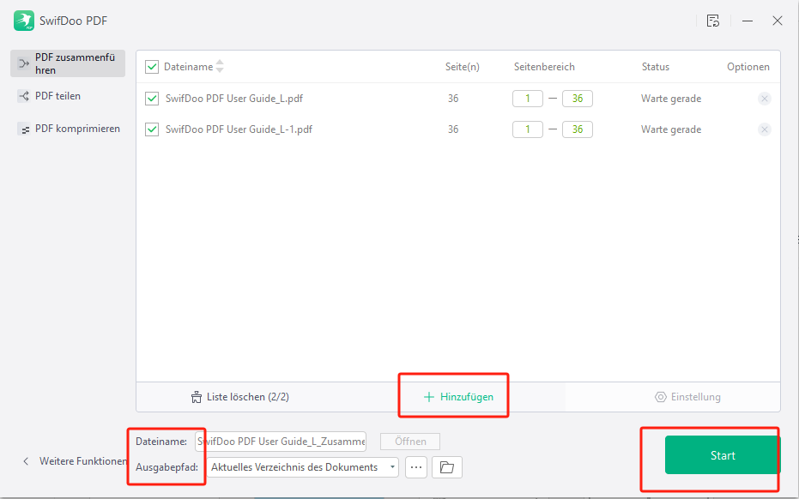Screen dimensions: 799x499
Task: Browse output path using three-dots button
Action: pyautogui.click(x=416, y=467)
